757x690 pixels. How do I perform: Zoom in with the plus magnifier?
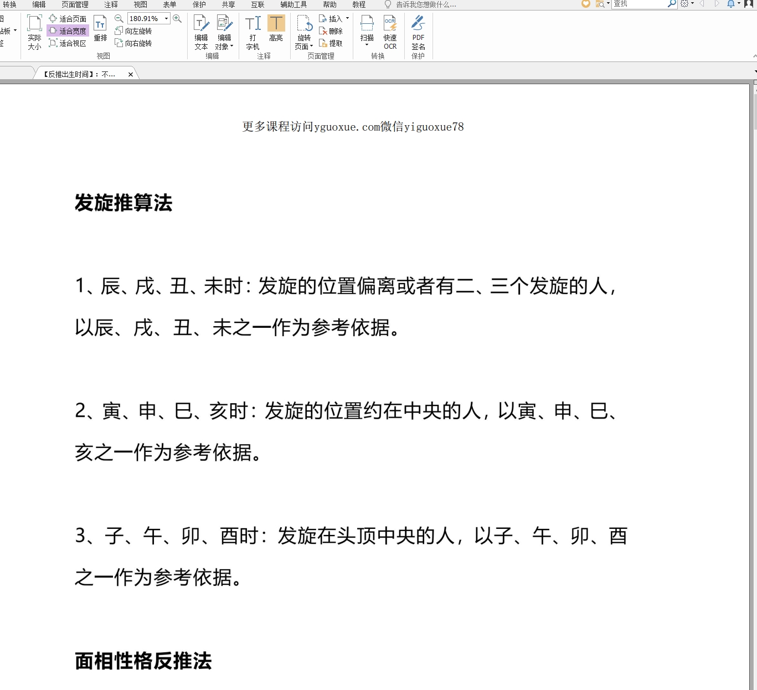(x=177, y=19)
